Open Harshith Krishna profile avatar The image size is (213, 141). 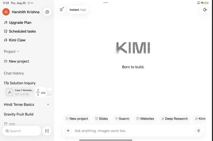point(6,12)
